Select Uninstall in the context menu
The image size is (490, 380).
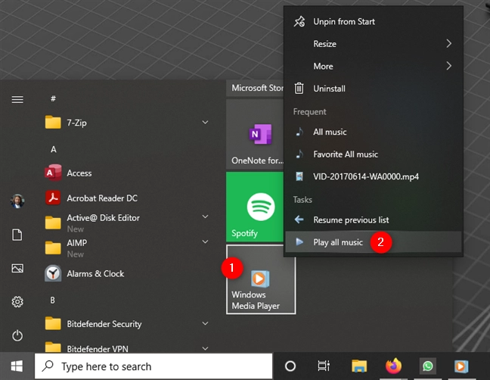[373, 89]
